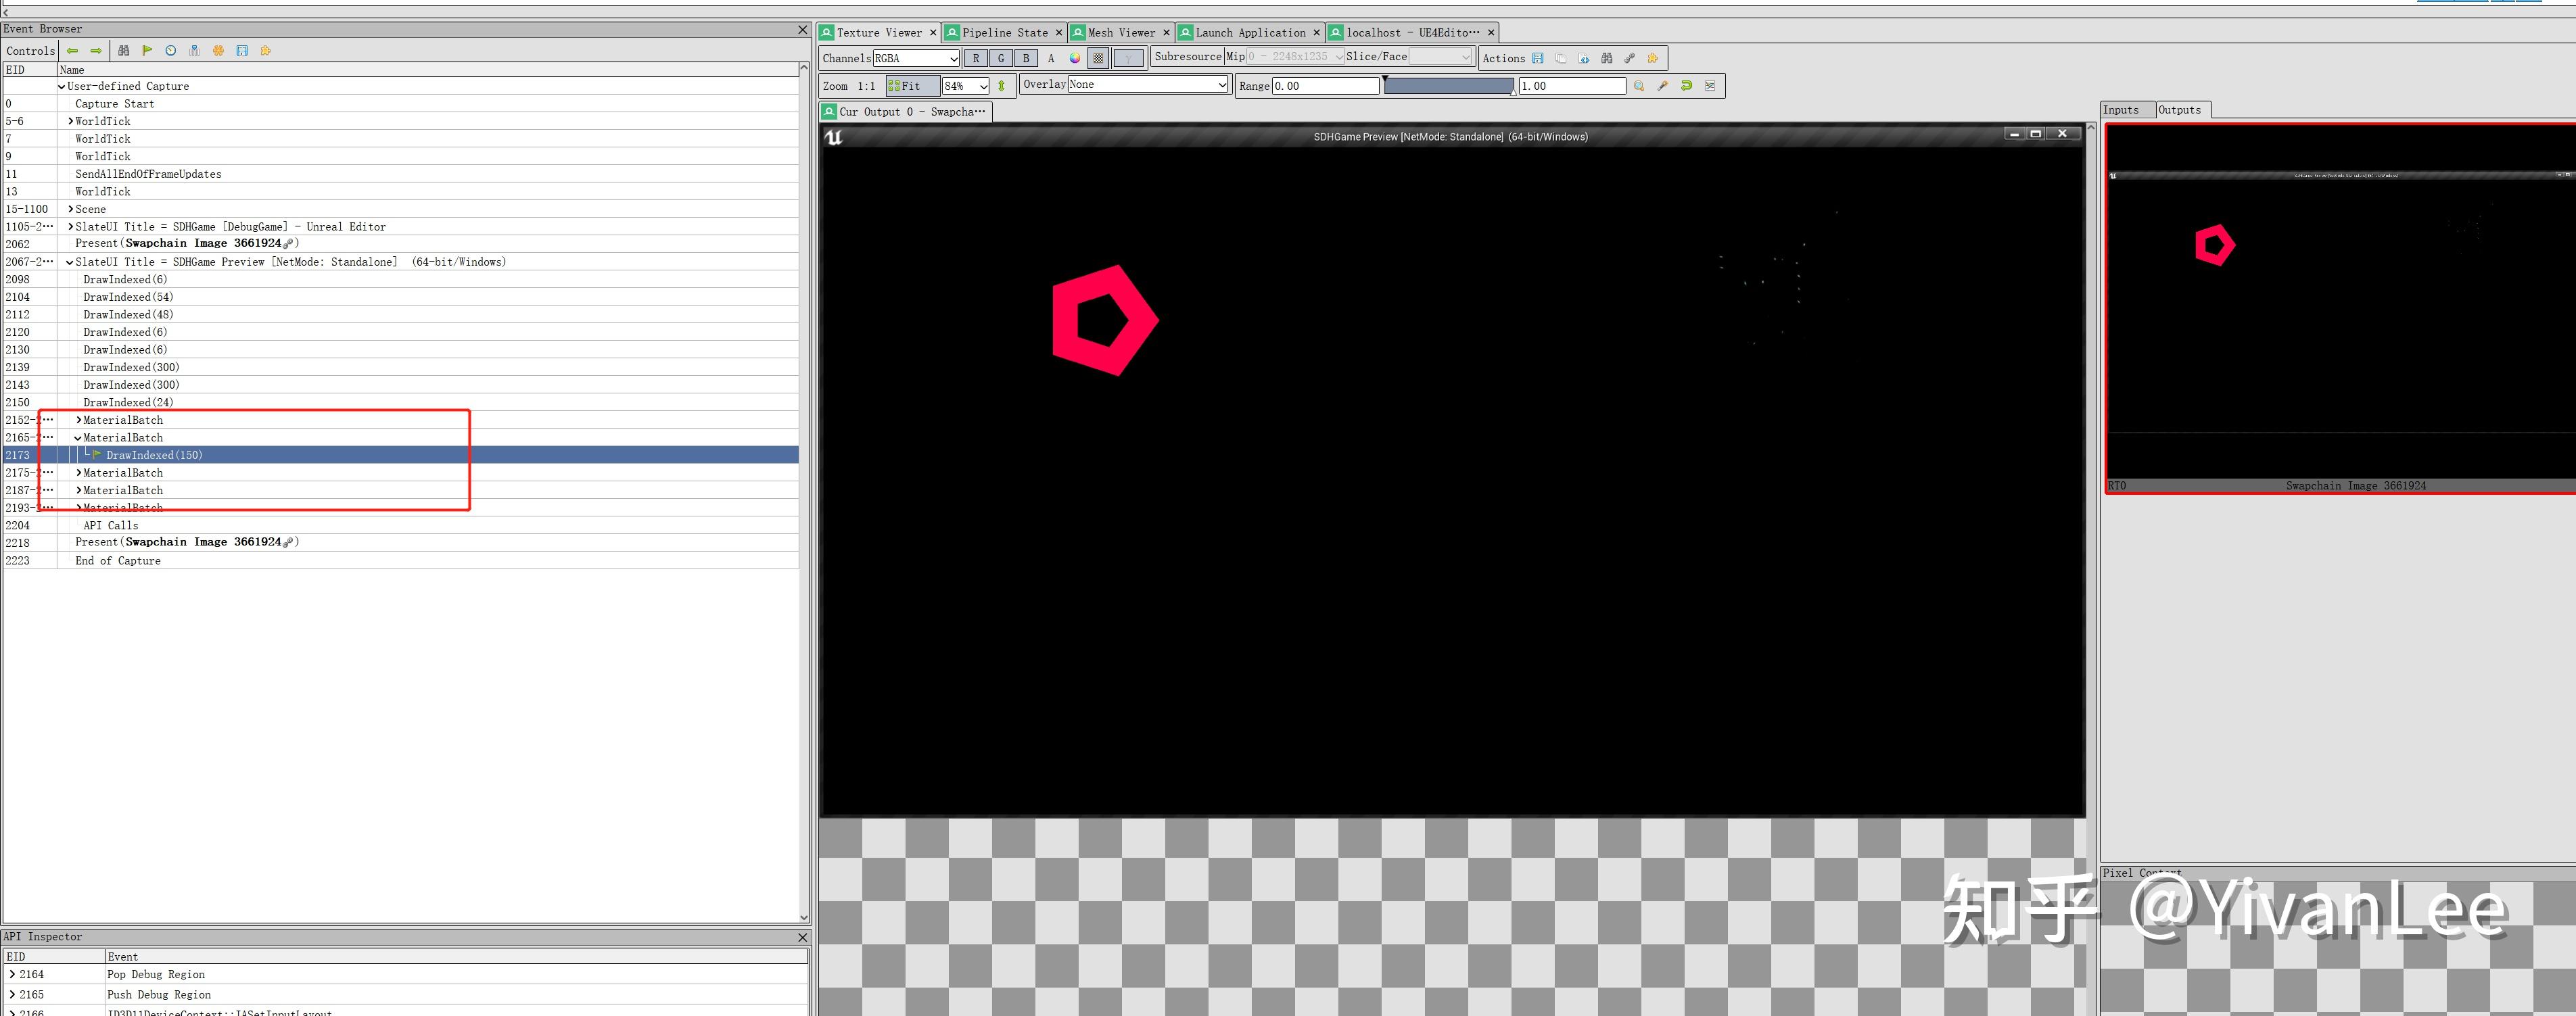Switch to the Mesh Viewer tab

pyautogui.click(x=1120, y=33)
